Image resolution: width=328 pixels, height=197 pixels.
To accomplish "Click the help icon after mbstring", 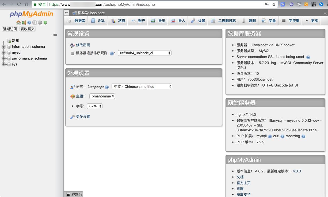I will coord(303,136).
